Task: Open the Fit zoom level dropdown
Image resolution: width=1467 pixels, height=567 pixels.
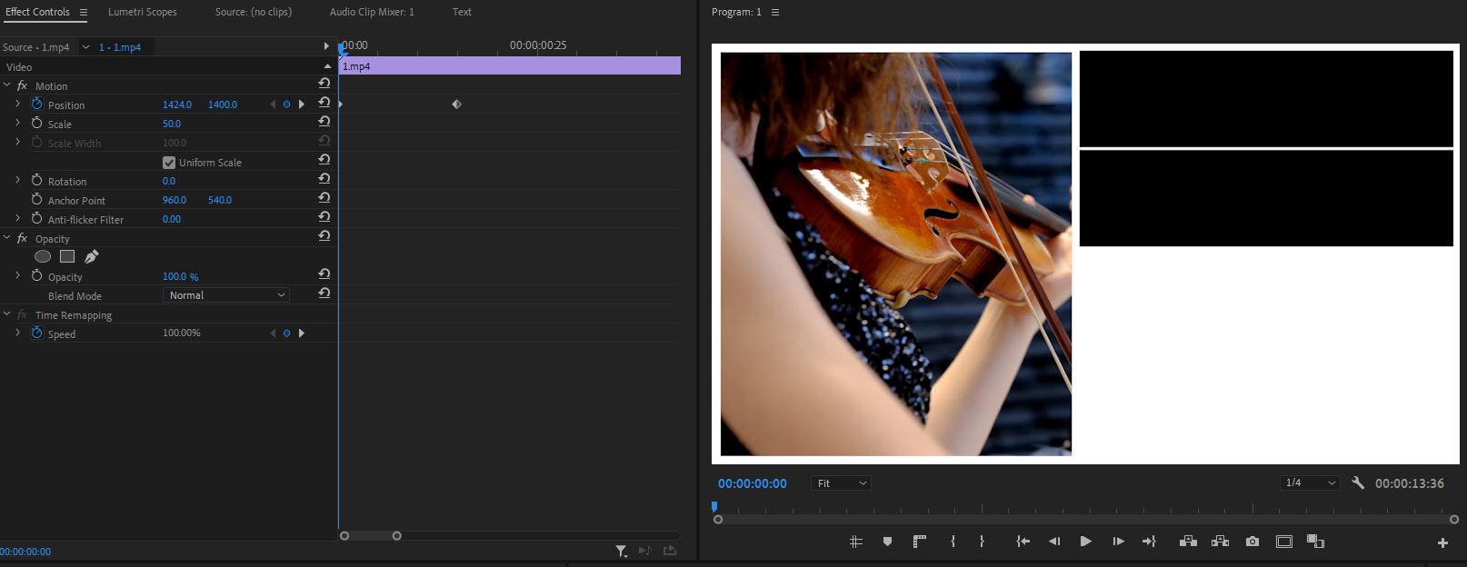Action: pyautogui.click(x=841, y=483)
